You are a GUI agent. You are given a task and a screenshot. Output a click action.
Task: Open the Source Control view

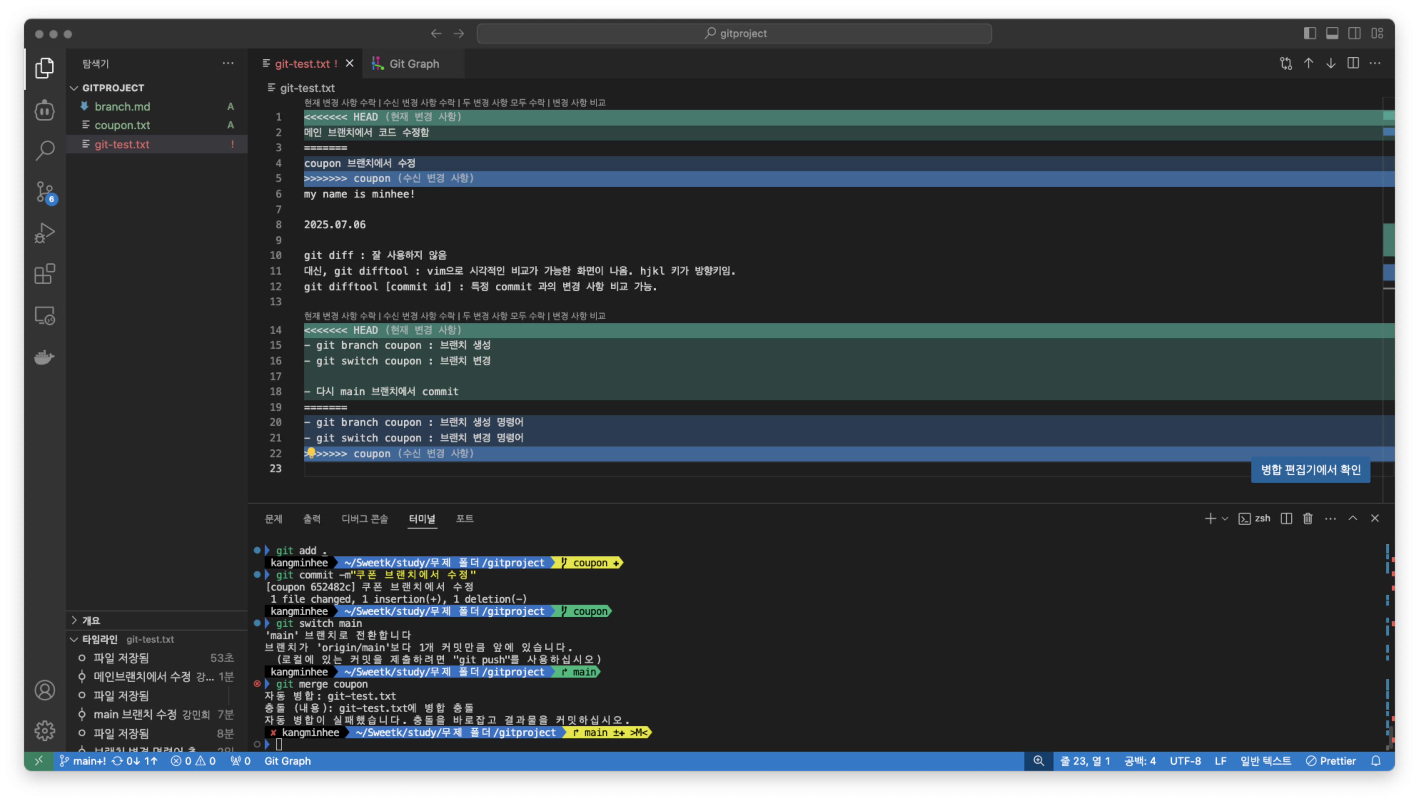click(x=45, y=192)
